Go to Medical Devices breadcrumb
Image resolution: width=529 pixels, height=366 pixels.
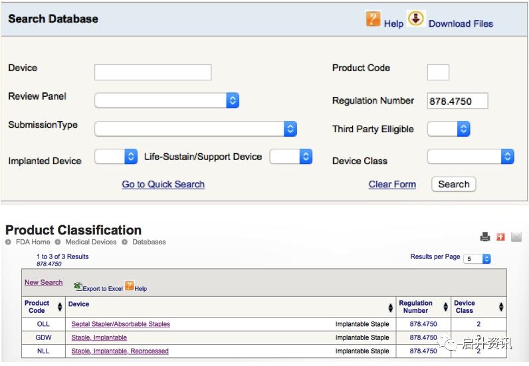[90, 242]
